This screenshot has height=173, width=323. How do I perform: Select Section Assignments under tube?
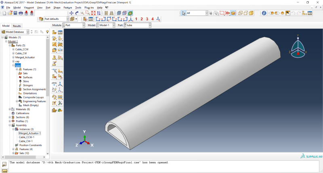pyautogui.click(x=34, y=89)
